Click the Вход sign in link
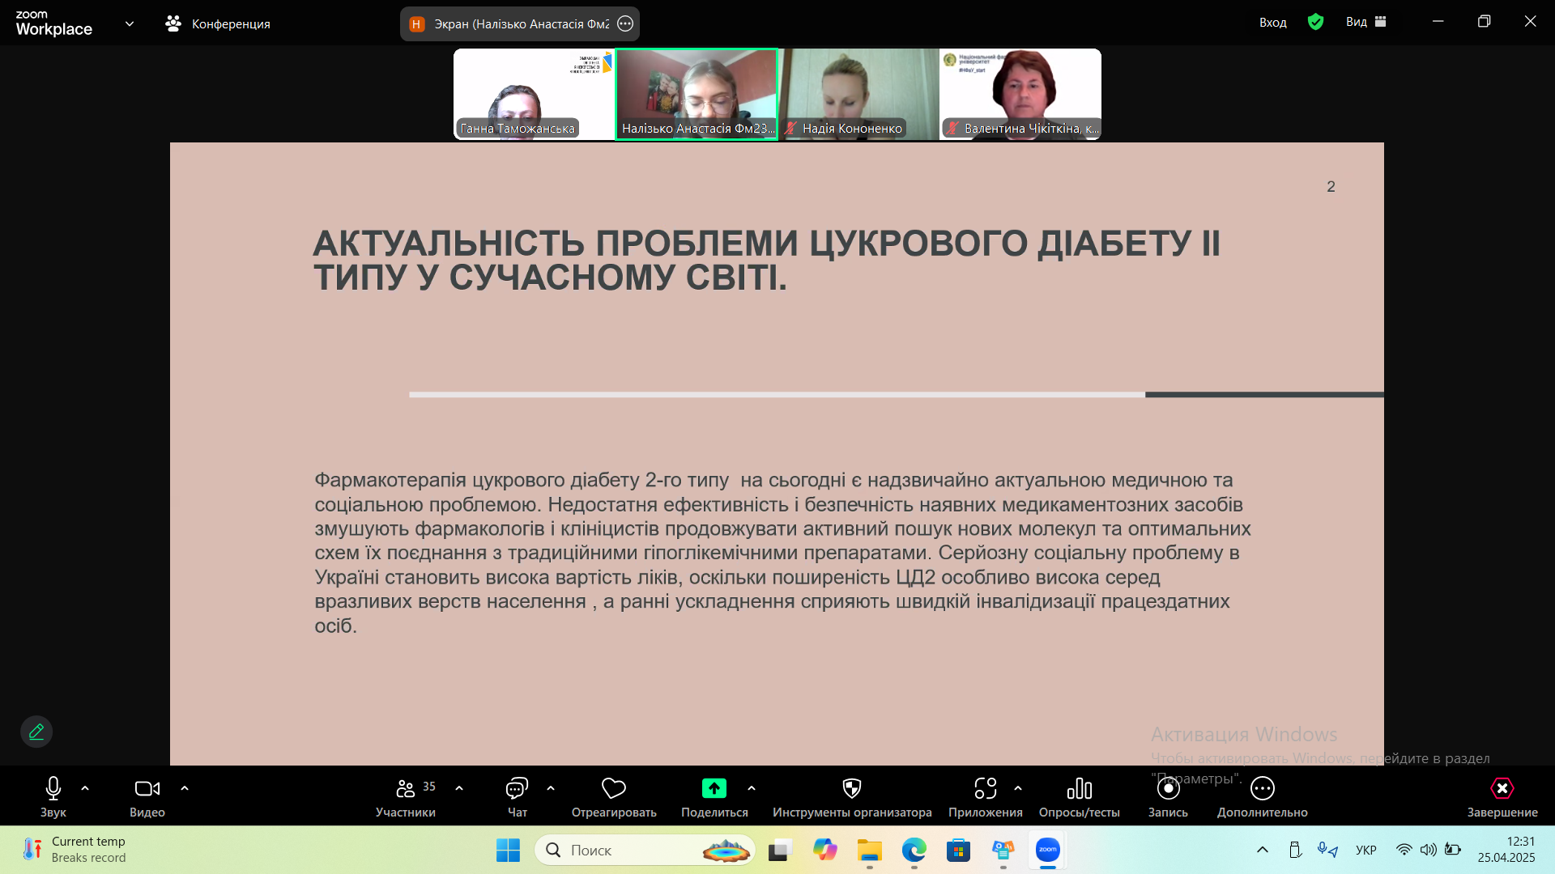 click(1273, 23)
